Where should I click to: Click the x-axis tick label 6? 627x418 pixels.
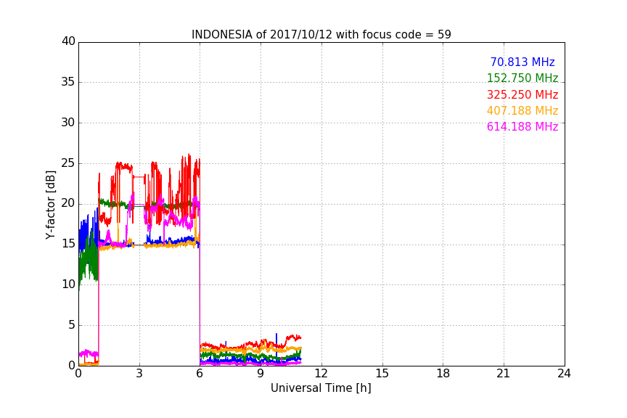(x=200, y=374)
